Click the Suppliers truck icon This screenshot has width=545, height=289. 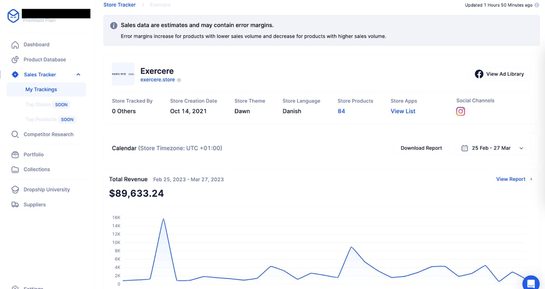tap(15, 204)
